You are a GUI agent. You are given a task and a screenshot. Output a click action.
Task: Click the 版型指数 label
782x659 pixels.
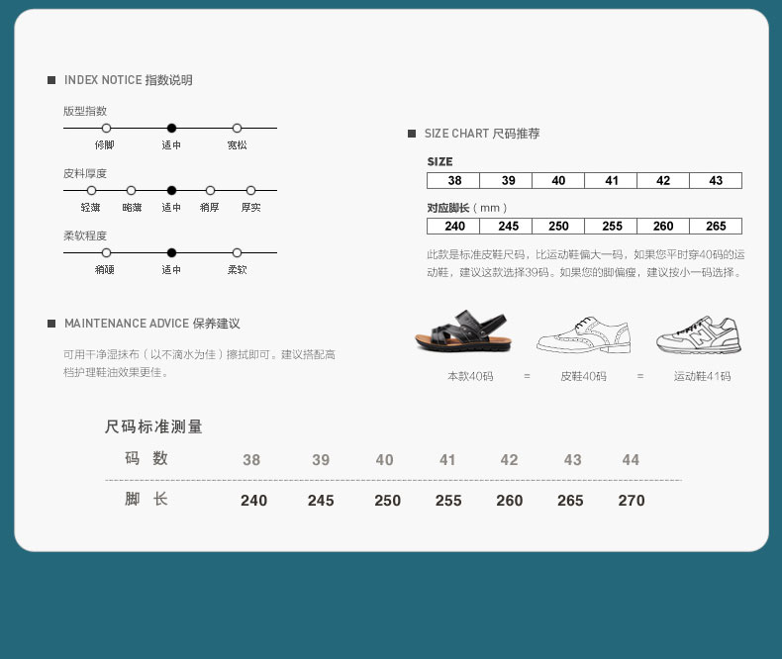(85, 111)
